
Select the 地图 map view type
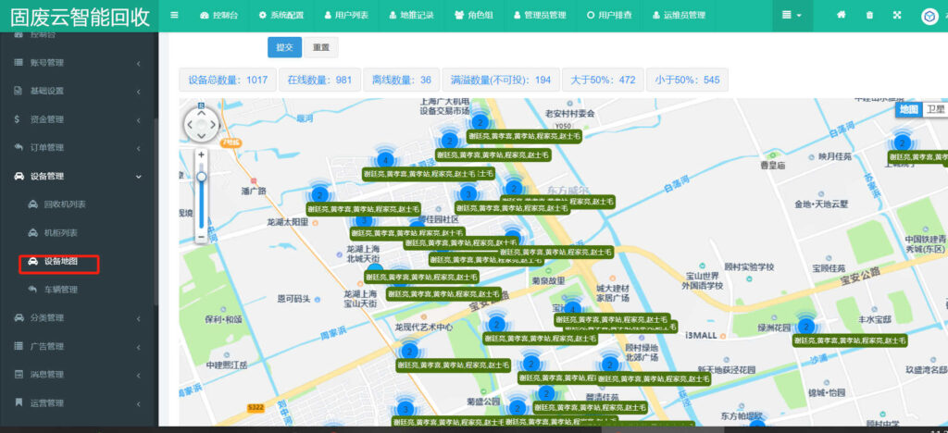(909, 109)
